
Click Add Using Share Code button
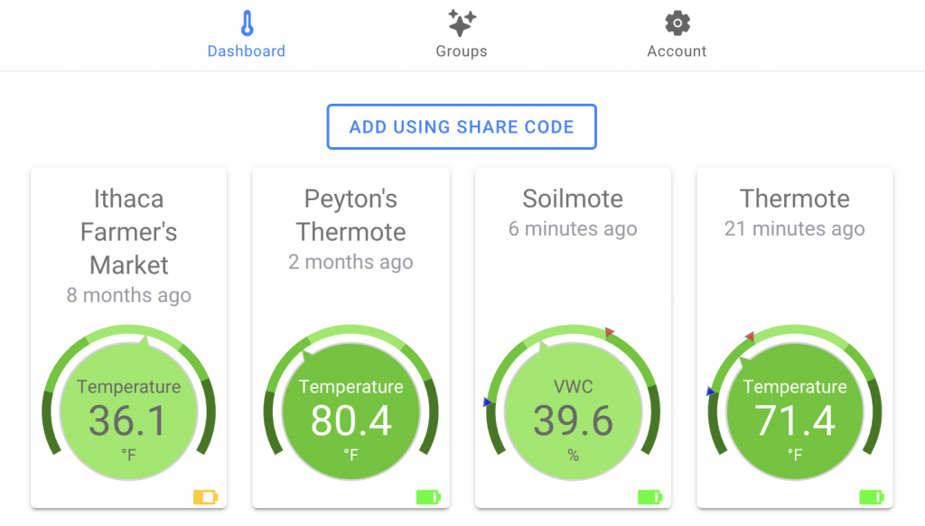click(x=462, y=126)
